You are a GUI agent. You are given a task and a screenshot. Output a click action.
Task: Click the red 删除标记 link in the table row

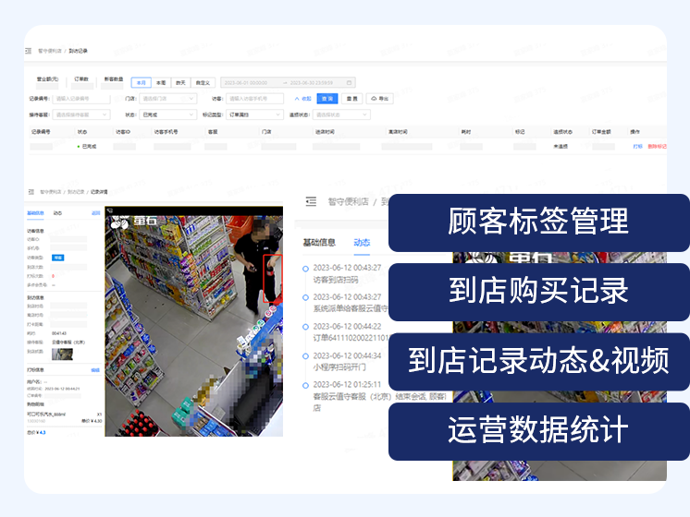click(x=656, y=146)
